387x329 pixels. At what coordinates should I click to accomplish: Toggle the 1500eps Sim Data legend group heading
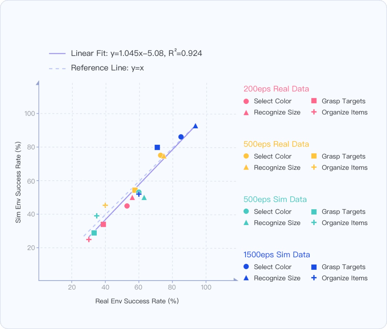(277, 255)
